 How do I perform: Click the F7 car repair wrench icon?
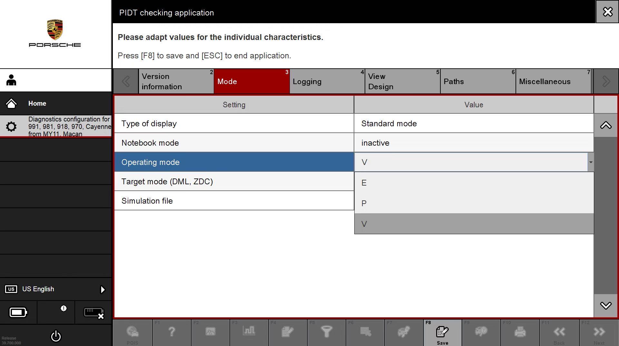point(403,331)
